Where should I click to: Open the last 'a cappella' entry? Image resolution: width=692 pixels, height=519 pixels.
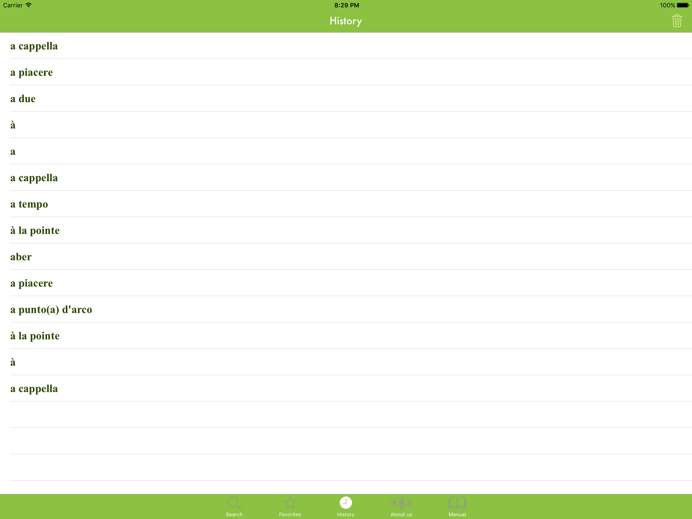point(346,388)
